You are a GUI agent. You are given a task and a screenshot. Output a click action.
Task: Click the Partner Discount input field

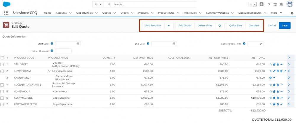(x=63, y=51)
